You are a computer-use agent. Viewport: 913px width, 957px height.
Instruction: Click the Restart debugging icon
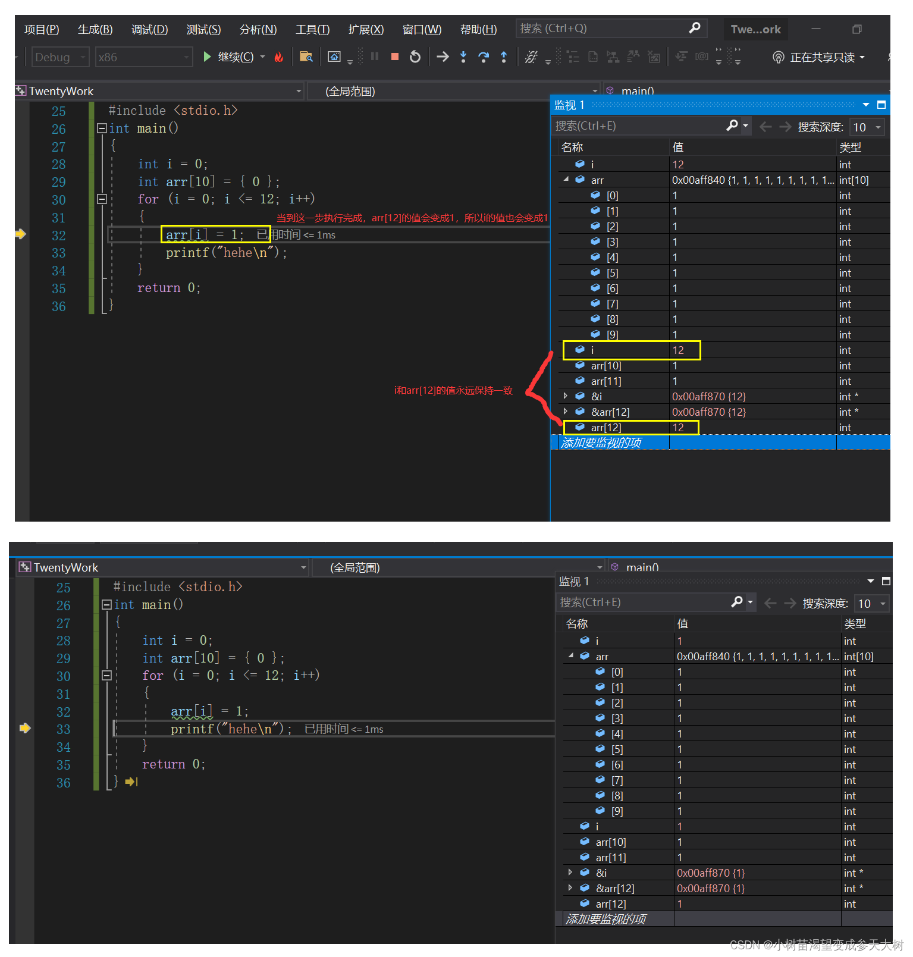coord(415,57)
